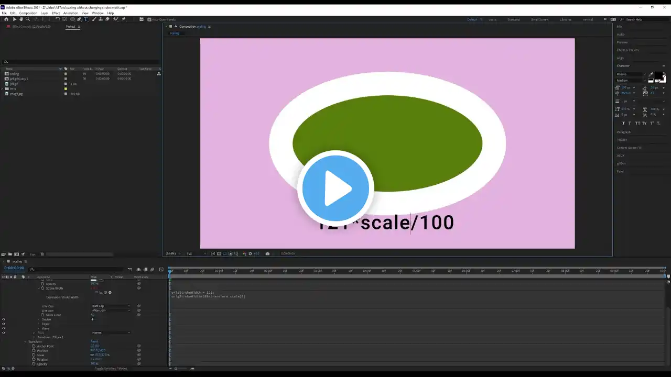The width and height of the screenshot is (671, 377).
Task: Pick a color with the Character eyedropper
Action: coord(651,74)
